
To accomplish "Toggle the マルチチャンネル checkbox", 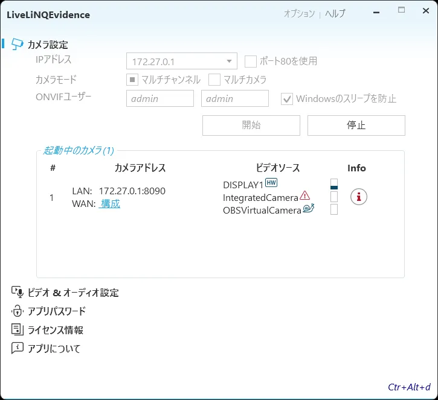I will coord(132,80).
